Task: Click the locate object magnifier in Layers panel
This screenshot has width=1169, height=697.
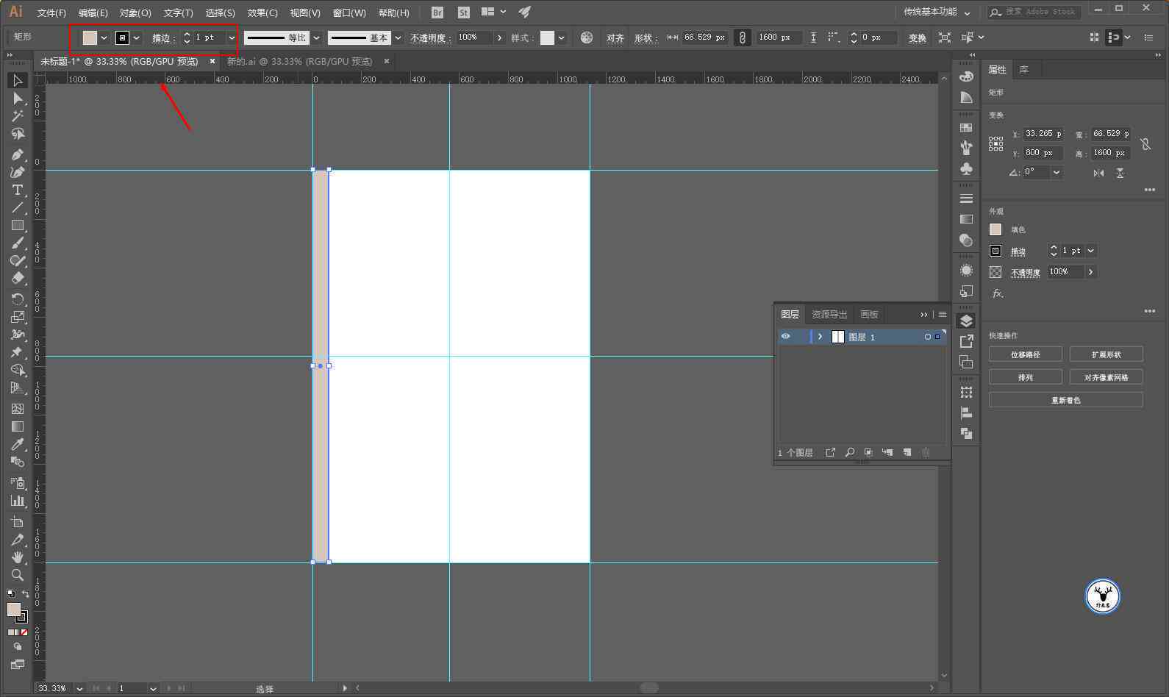Action: (850, 452)
